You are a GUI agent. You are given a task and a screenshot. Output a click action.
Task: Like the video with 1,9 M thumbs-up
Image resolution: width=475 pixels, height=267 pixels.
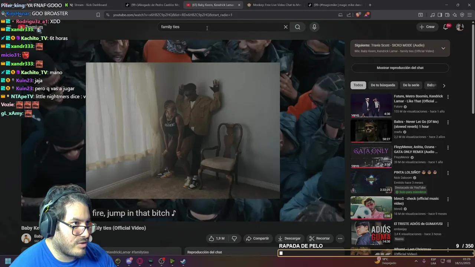[x=216, y=238]
